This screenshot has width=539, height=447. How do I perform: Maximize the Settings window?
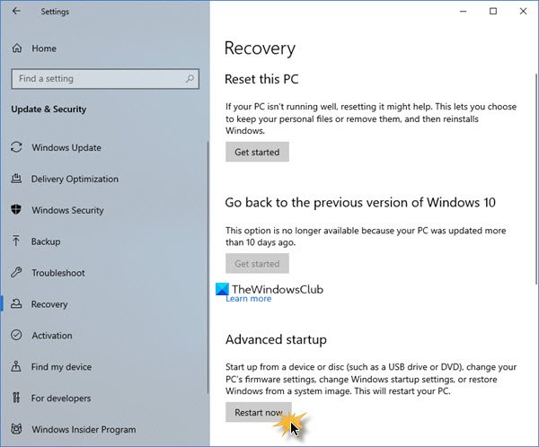(x=493, y=12)
